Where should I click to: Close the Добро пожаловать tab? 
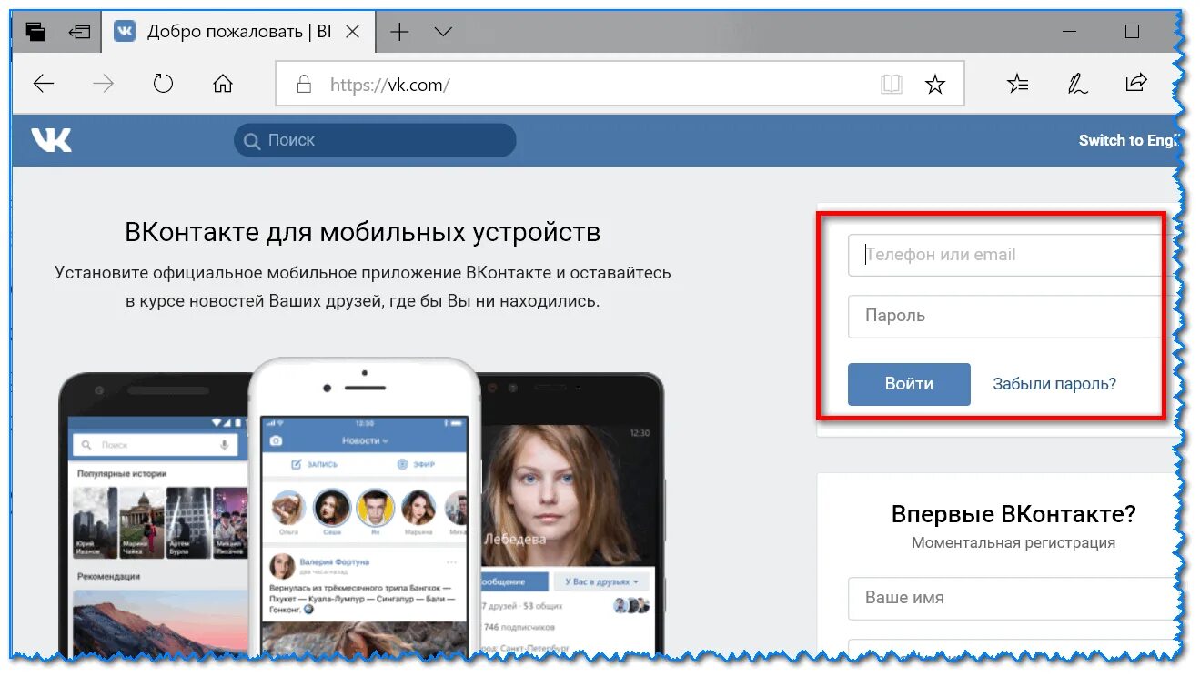click(353, 32)
